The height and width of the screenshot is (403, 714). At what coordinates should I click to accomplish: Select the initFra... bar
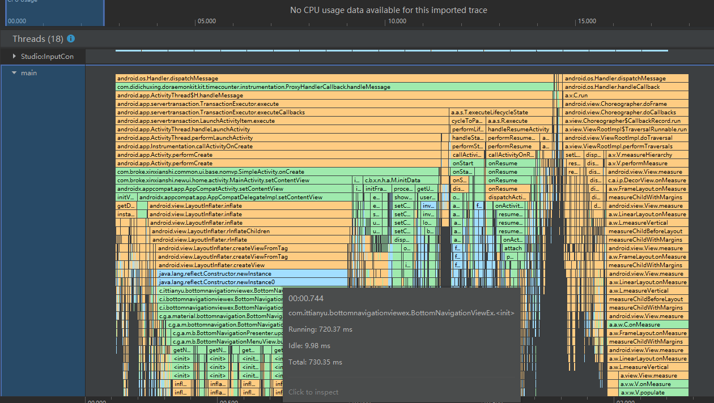click(377, 189)
